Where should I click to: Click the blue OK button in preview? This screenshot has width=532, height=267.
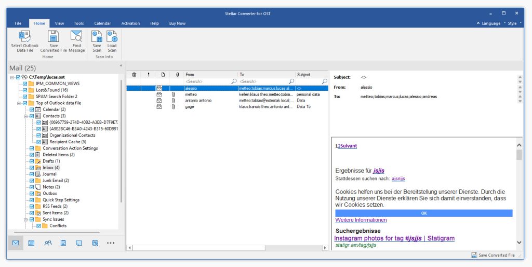[x=424, y=213]
